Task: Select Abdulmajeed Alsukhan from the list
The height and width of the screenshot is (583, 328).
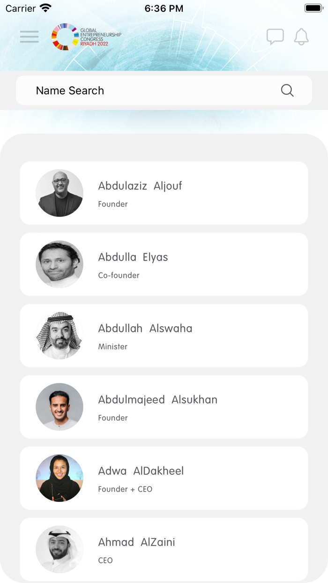Action: 164,407
